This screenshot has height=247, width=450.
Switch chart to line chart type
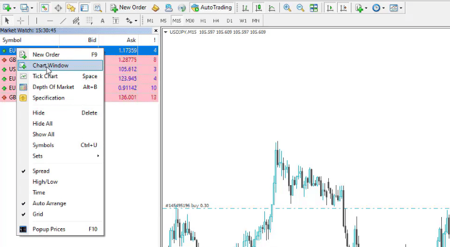tap(272, 8)
